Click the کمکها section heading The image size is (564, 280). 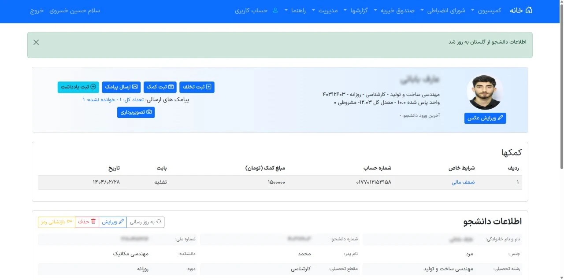512,152
